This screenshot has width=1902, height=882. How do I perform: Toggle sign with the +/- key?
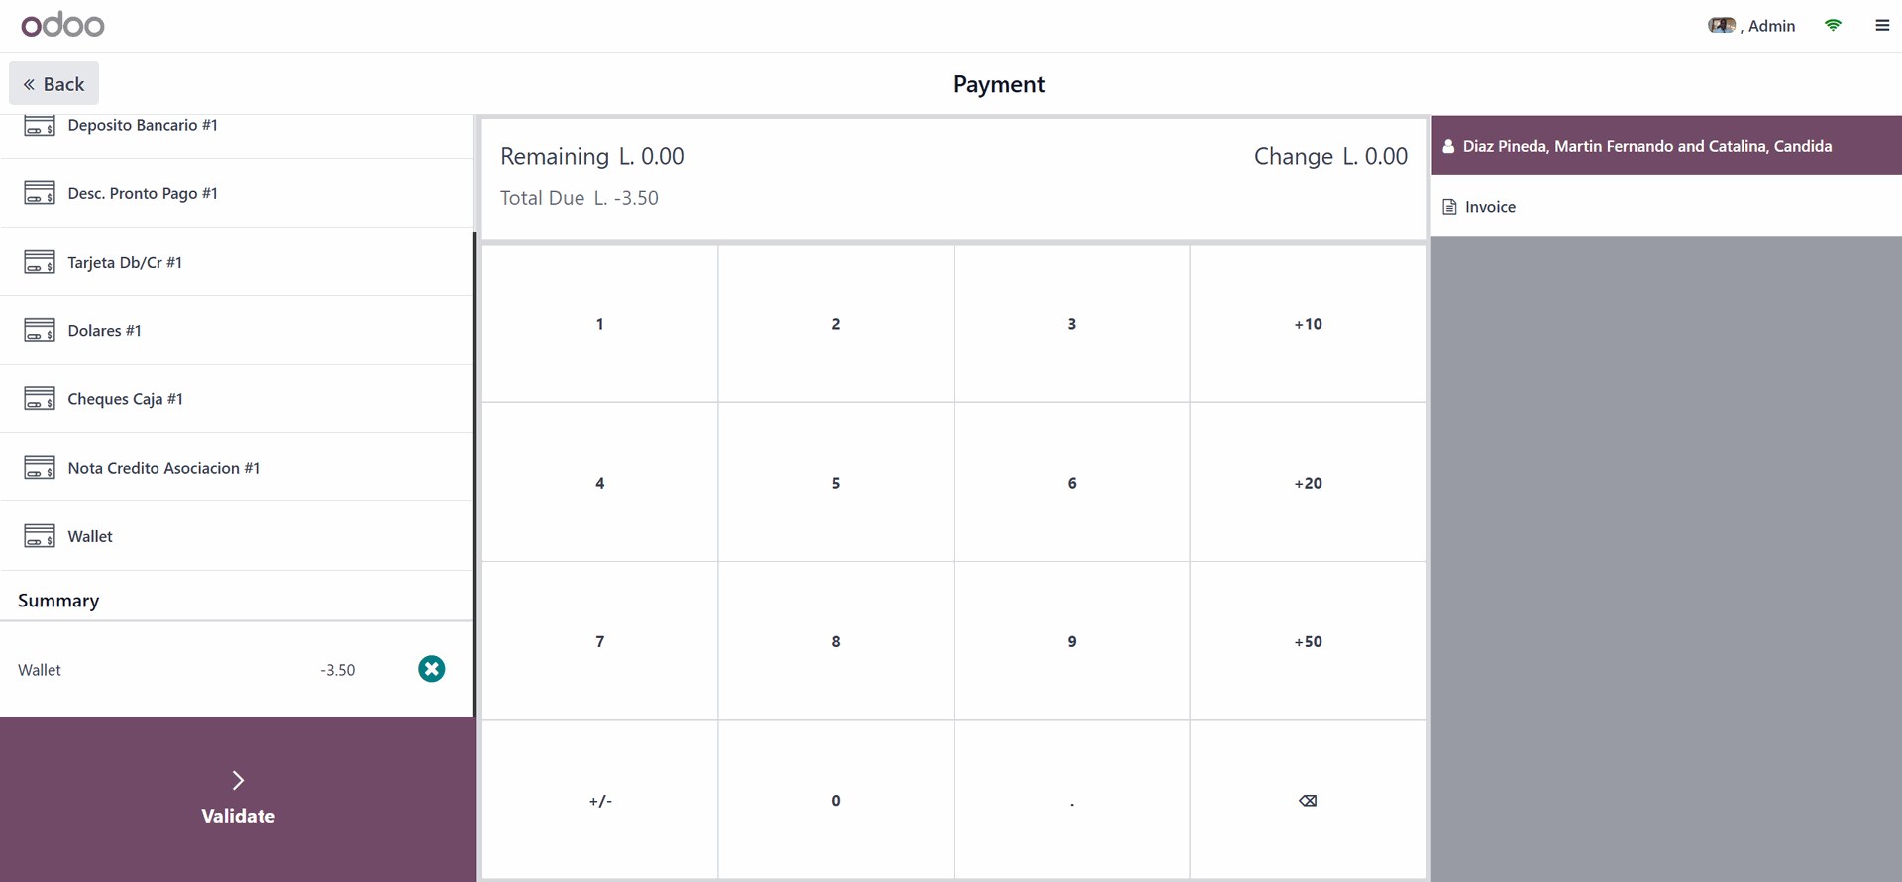600,801
